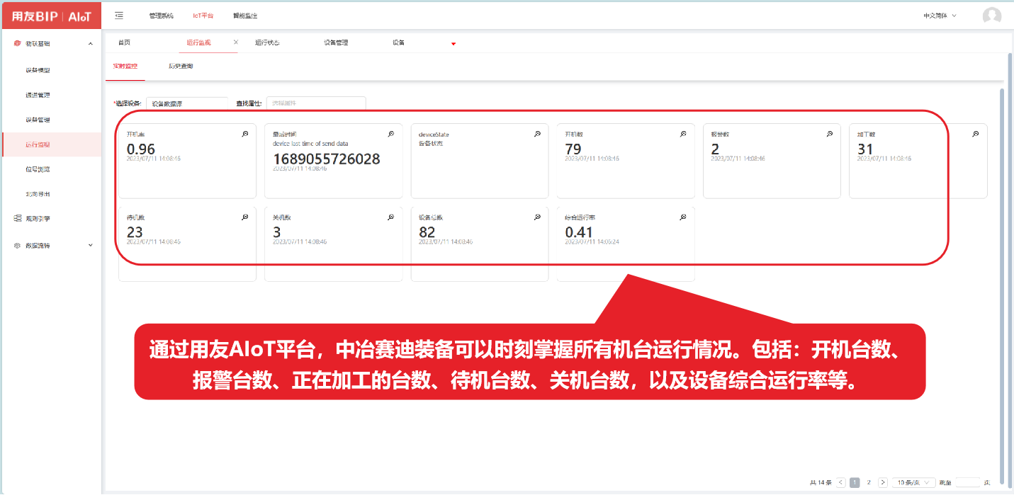Open 设备模型 in the sidebar
The image size is (1014, 495).
click(38, 70)
